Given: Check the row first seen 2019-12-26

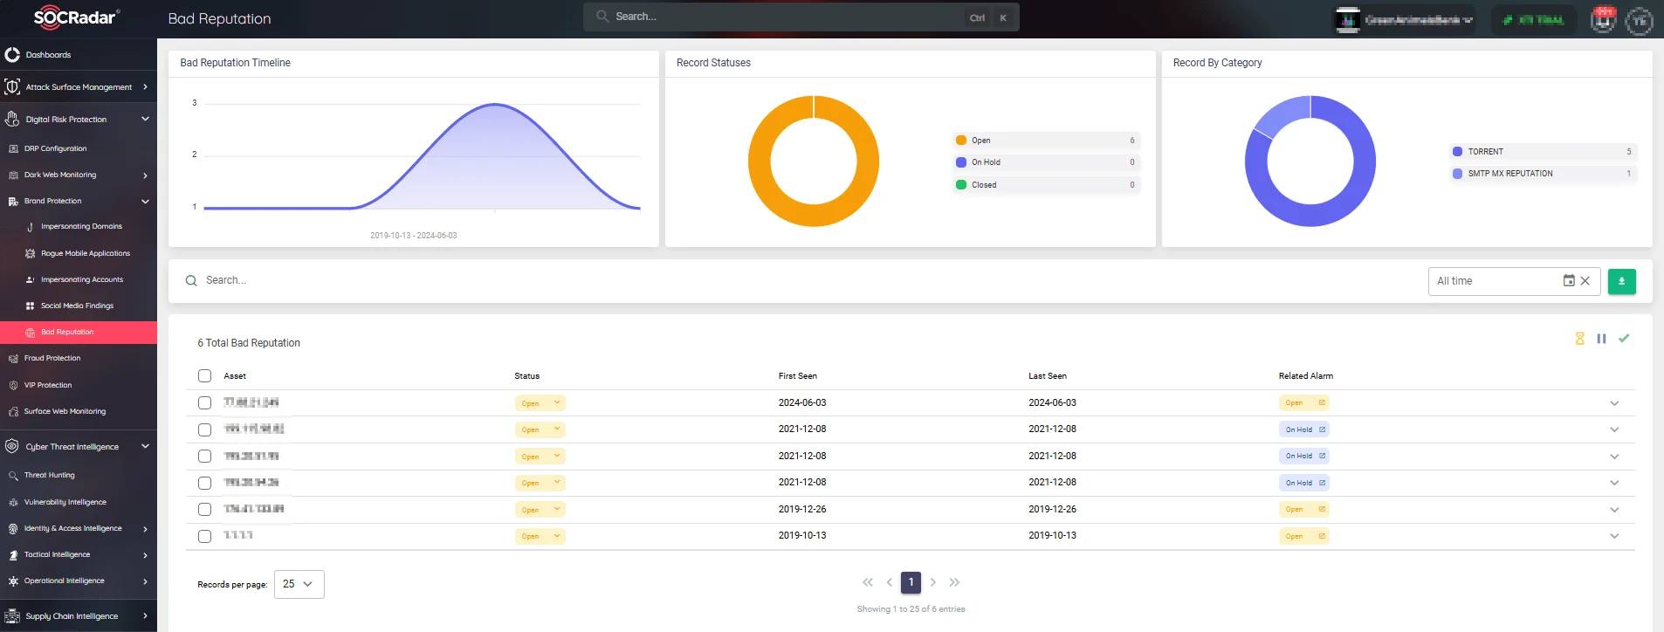Looking at the screenshot, I should pyautogui.click(x=204, y=510).
